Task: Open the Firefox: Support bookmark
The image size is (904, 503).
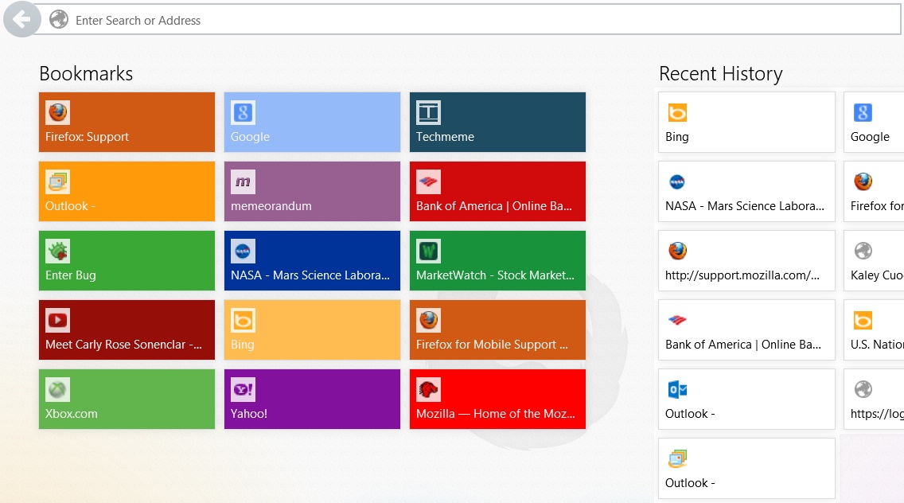Action: (x=127, y=122)
